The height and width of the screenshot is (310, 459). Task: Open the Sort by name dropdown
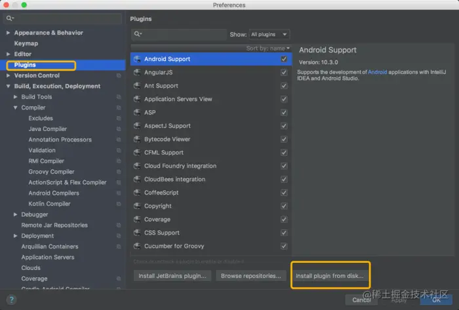pos(268,48)
